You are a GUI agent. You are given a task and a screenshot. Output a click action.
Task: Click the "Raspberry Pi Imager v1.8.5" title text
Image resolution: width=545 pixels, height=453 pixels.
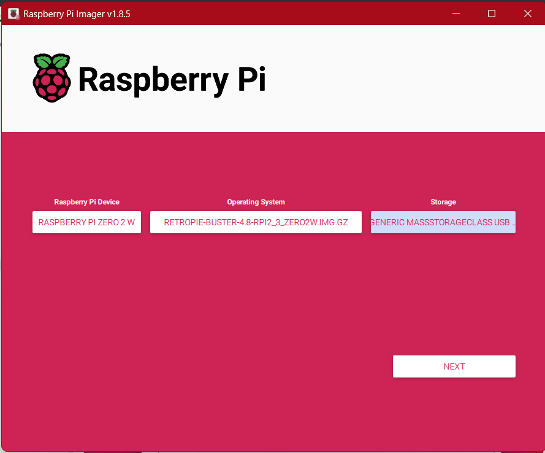77,14
